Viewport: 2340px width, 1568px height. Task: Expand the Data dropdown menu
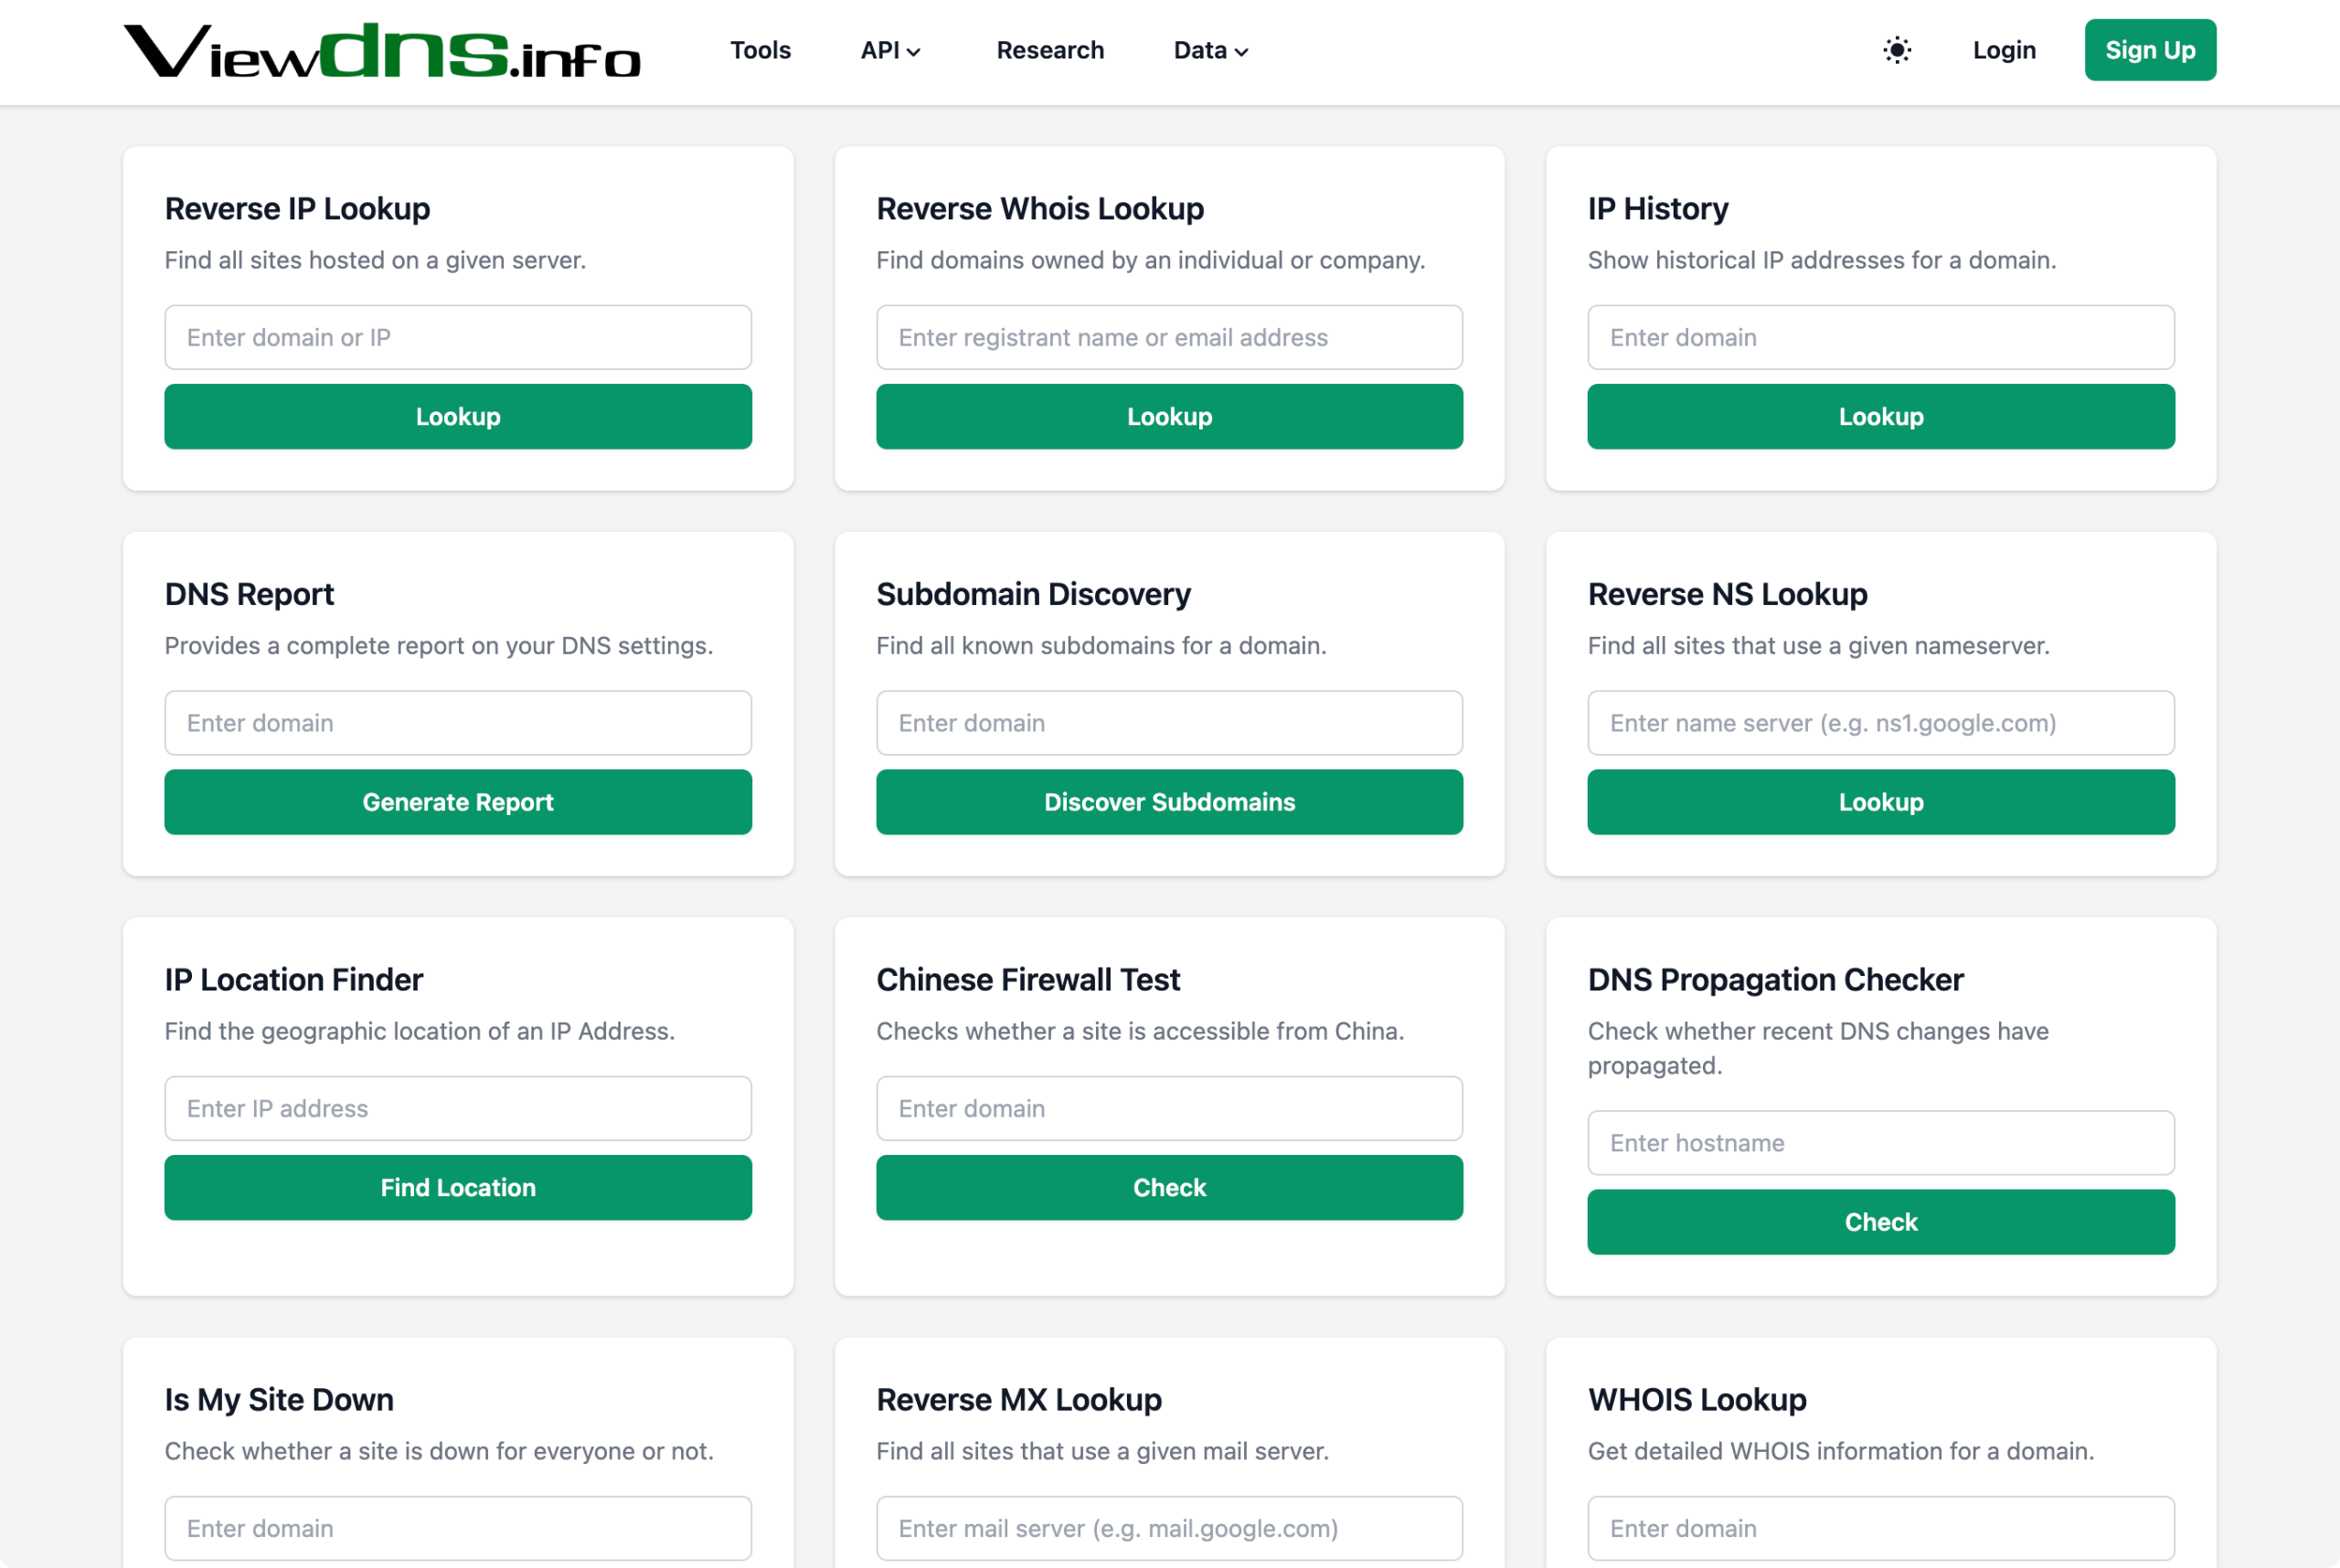click(1210, 50)
